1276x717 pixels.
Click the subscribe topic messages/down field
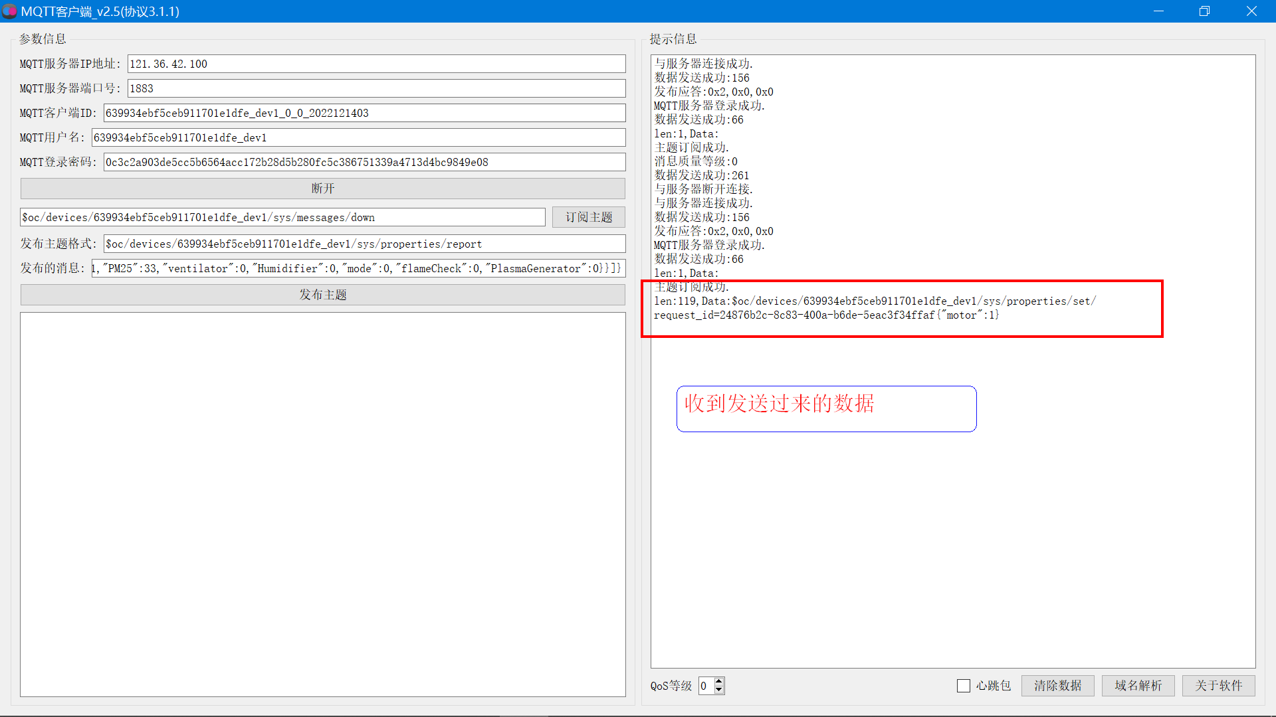(282, 217)
